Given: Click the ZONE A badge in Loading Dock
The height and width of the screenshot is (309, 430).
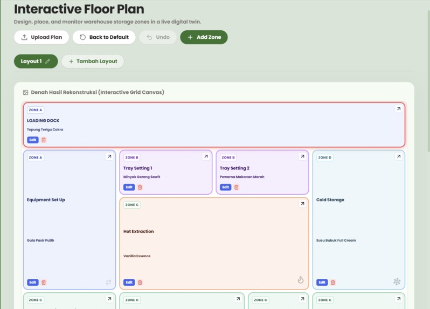Looking at the screenshot, I should 36,110.
